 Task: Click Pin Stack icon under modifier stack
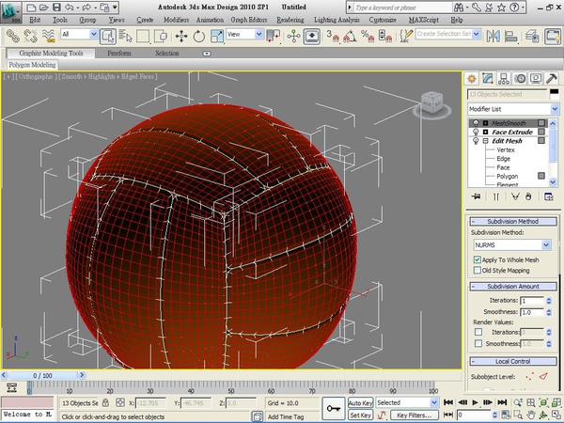coord(477,196)
